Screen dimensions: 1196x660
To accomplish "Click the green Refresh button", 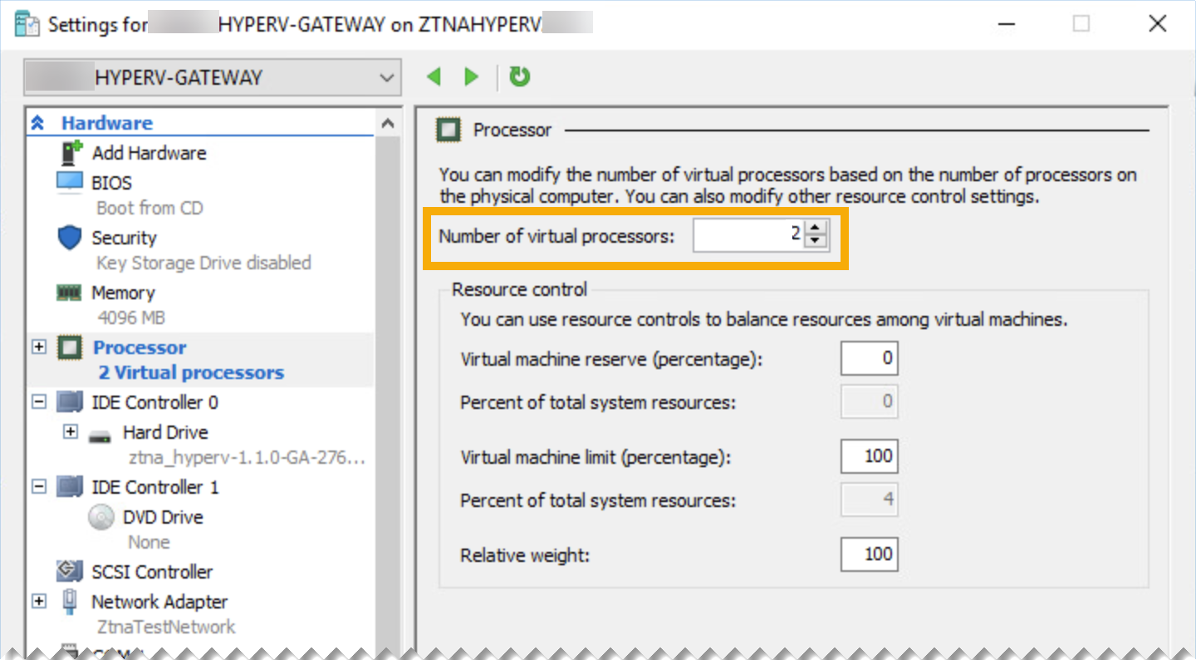I will (x=519, y=76).
